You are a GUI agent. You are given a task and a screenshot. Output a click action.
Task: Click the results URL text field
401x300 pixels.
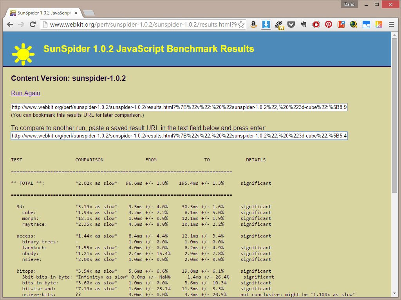179,107
